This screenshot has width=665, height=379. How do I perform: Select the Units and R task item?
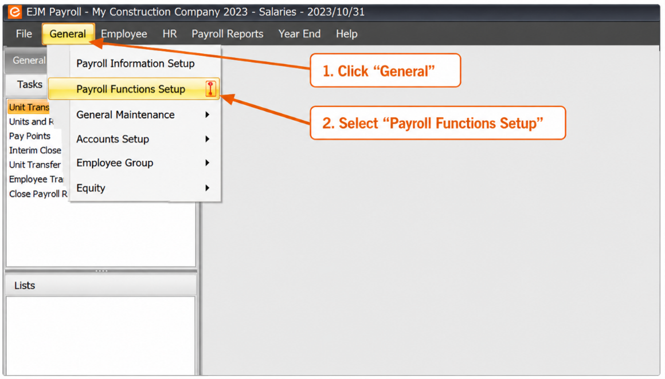tap(31, 122)
